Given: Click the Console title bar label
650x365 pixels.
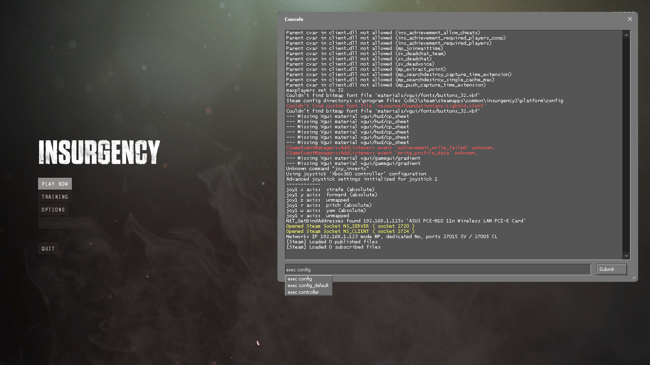Looking at the screenshot, I should [294, 19].
